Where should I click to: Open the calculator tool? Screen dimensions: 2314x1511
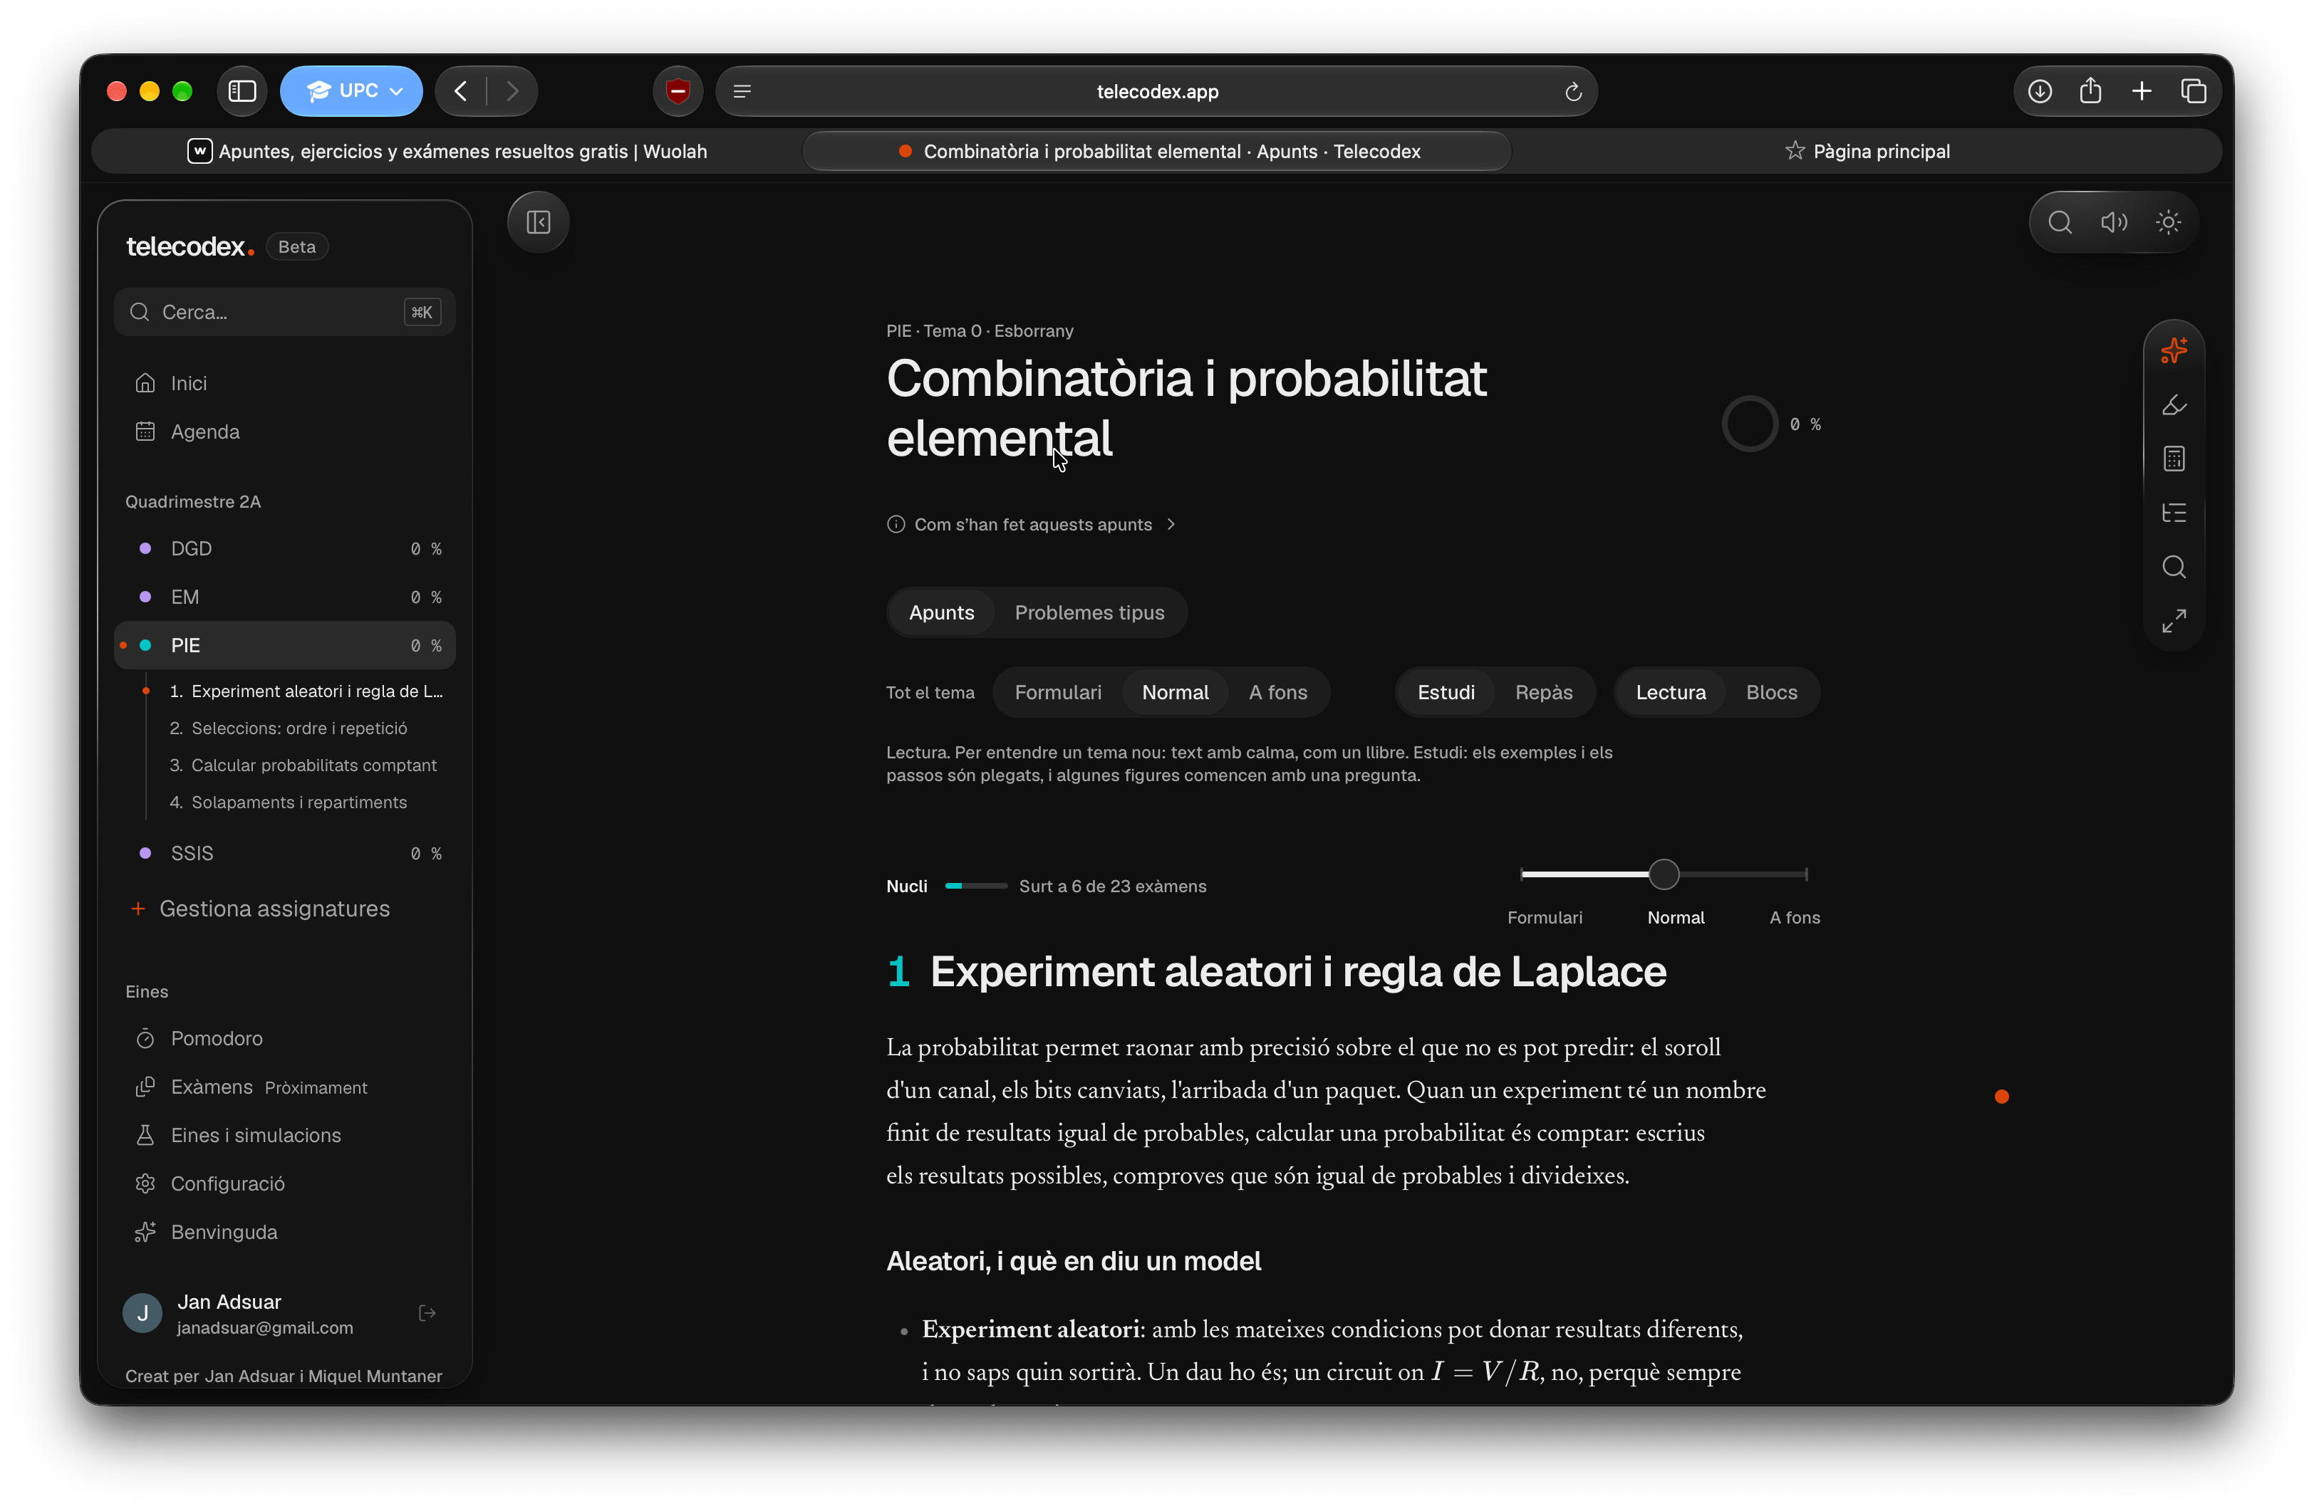[x=2174, y=459]
